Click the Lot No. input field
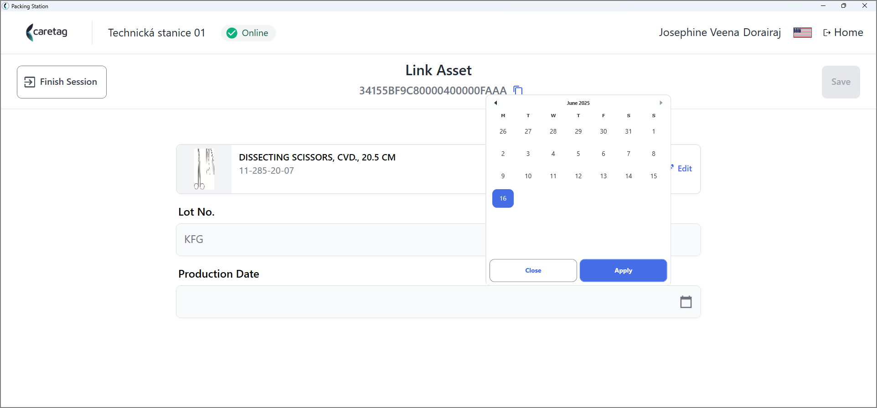 click(331, 240)
